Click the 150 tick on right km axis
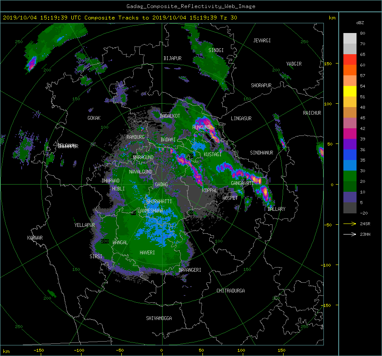 328,63
